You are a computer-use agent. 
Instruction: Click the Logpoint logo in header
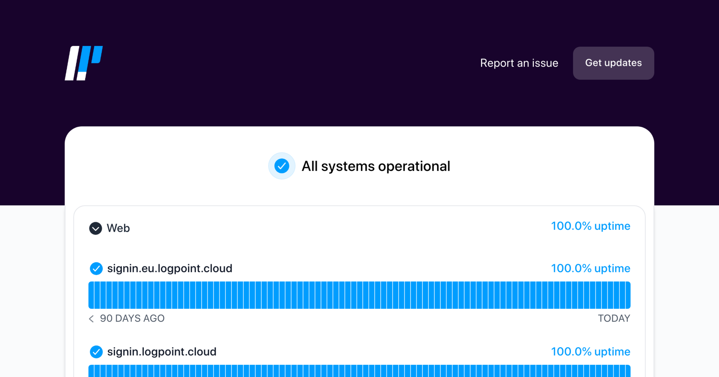(x=84, y=63)
